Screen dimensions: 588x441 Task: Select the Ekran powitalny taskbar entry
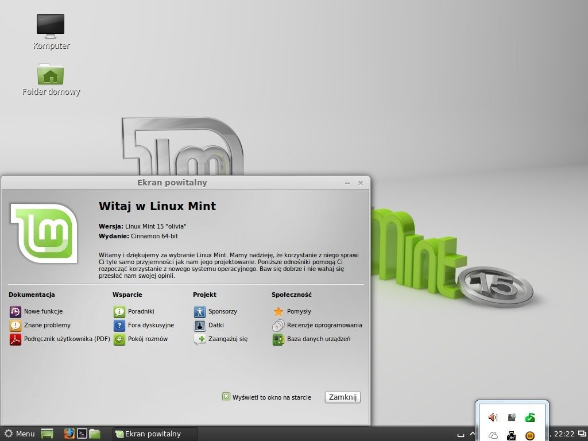(155, 434)
